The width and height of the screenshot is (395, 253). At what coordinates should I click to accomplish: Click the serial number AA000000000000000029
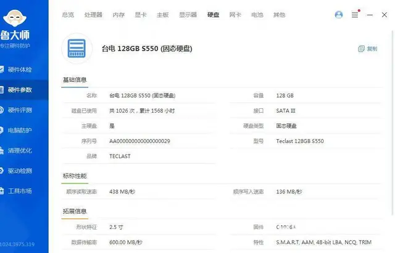click(x=139, y=141)
